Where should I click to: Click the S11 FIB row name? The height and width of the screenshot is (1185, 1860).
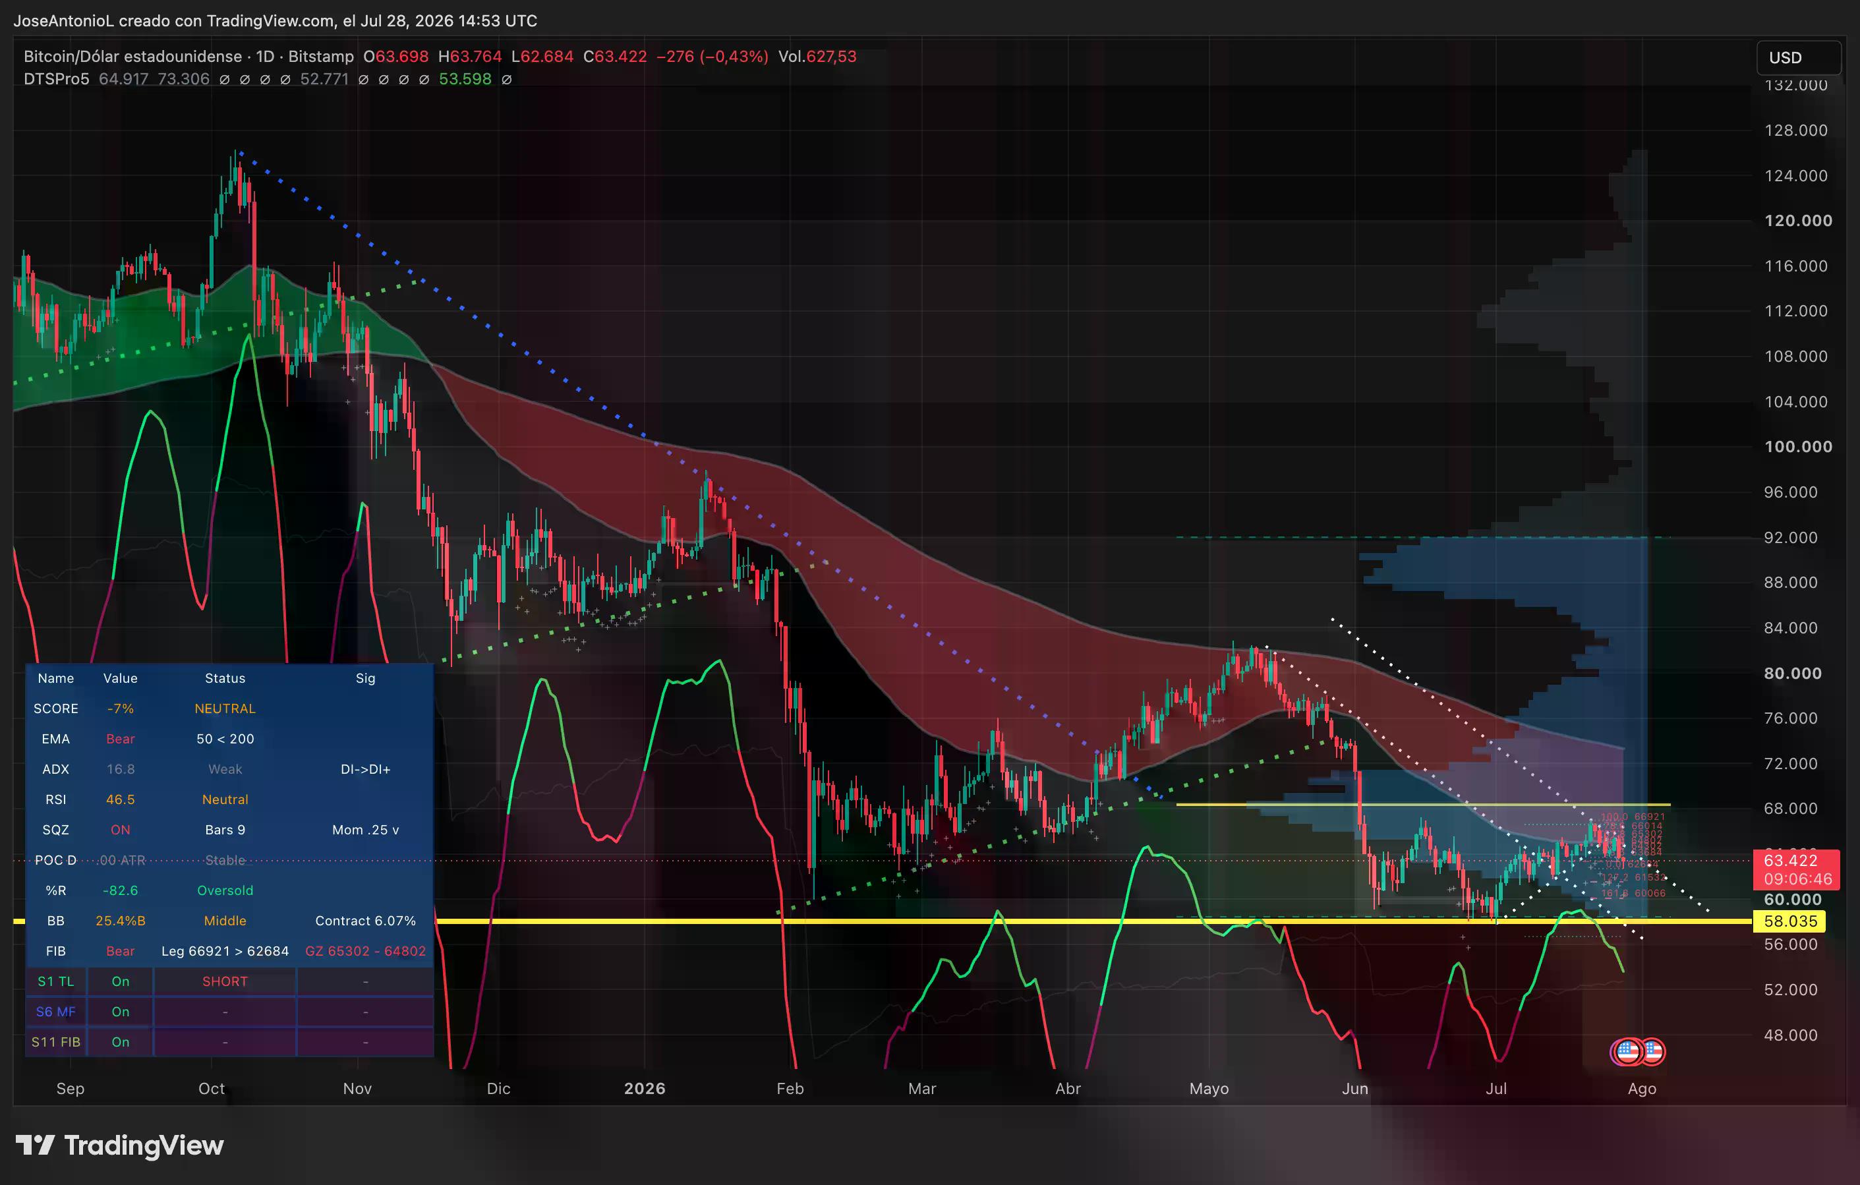55,1042
